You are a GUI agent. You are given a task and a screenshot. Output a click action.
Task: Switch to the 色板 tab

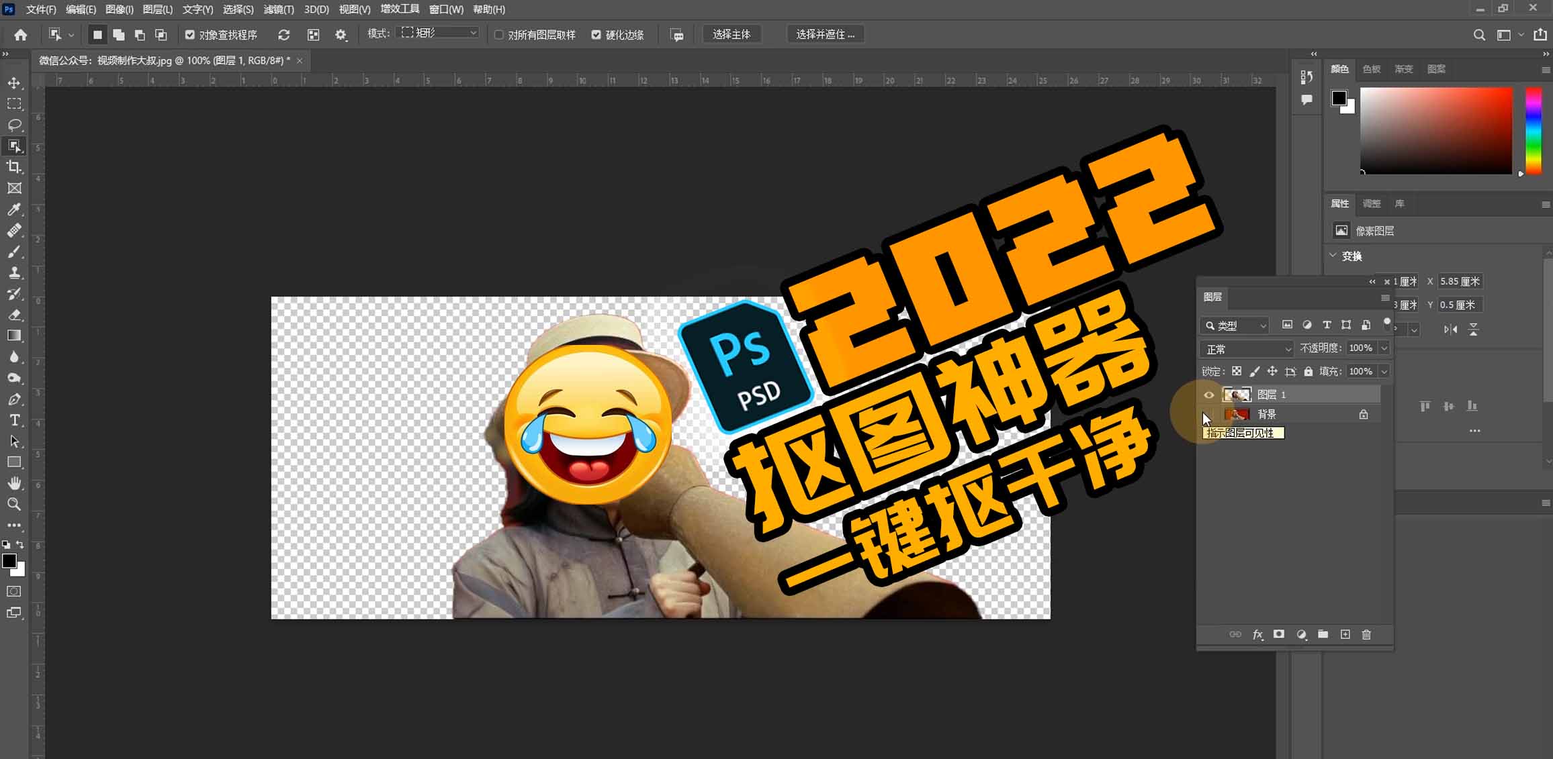coord(1372,69)
